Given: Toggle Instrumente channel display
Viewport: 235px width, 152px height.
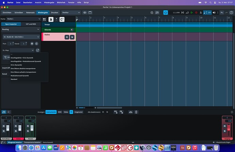Looking at the screenshot, I should pos(51,112).
